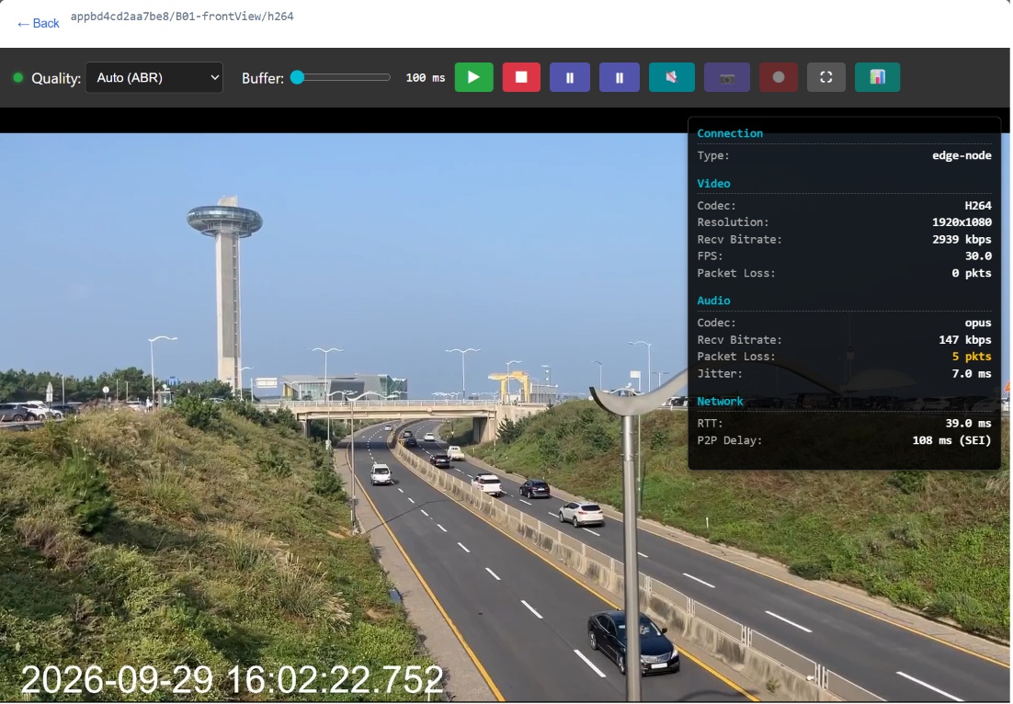Click the Connection heading in stats panel

[x=730, y=133]
